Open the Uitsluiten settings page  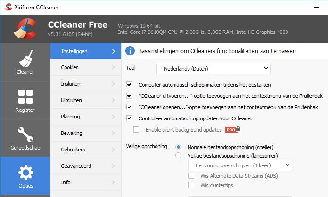pos(86,100)
